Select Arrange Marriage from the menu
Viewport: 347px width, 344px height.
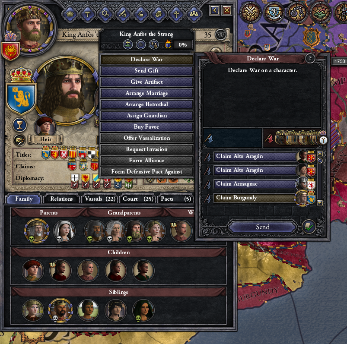point(146,93)
